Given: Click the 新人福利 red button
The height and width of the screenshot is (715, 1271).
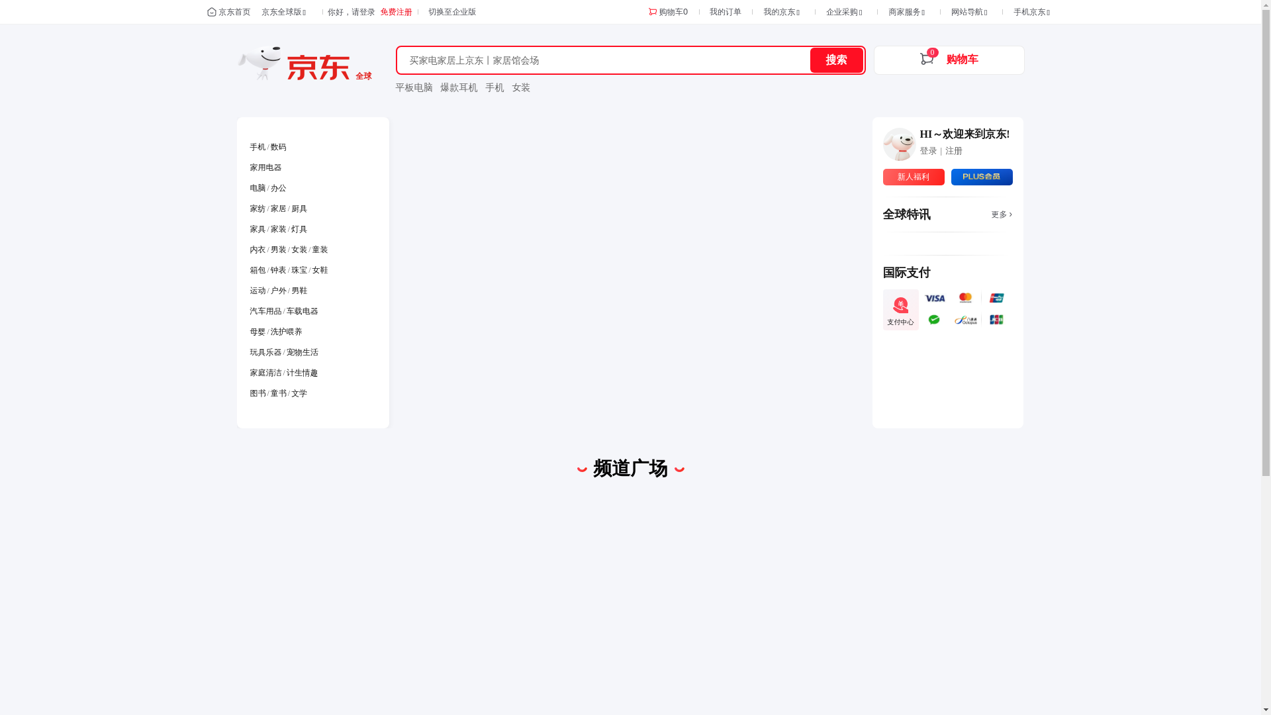Looking at the screenshot, I should tap(914, 177).
